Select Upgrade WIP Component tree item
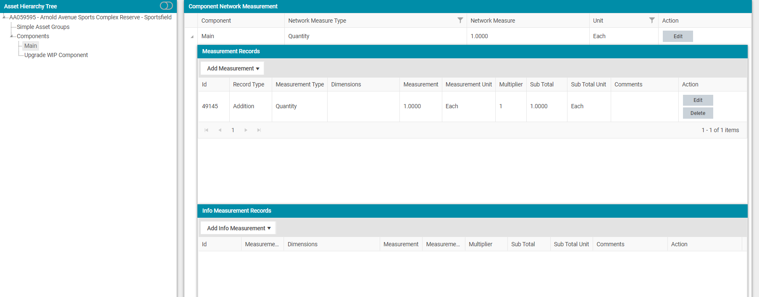The width and height of the screenshot is (759, 297). (56, 55)
